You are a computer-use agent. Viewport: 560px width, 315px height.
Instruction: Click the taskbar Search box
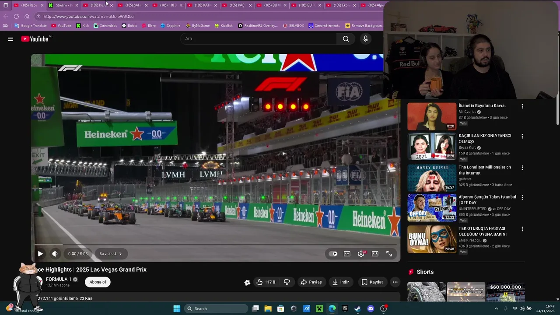click(x=216, y=309)
